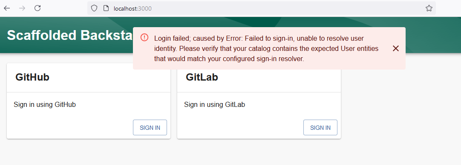
Task: Go back using the browser back arrow
Action: (7, 8)
